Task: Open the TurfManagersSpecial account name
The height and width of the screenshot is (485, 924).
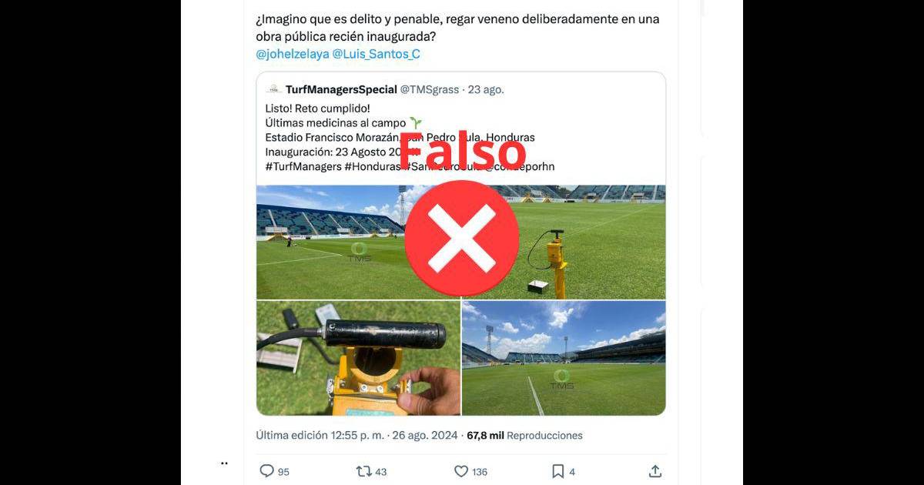Action: (341, 89)
